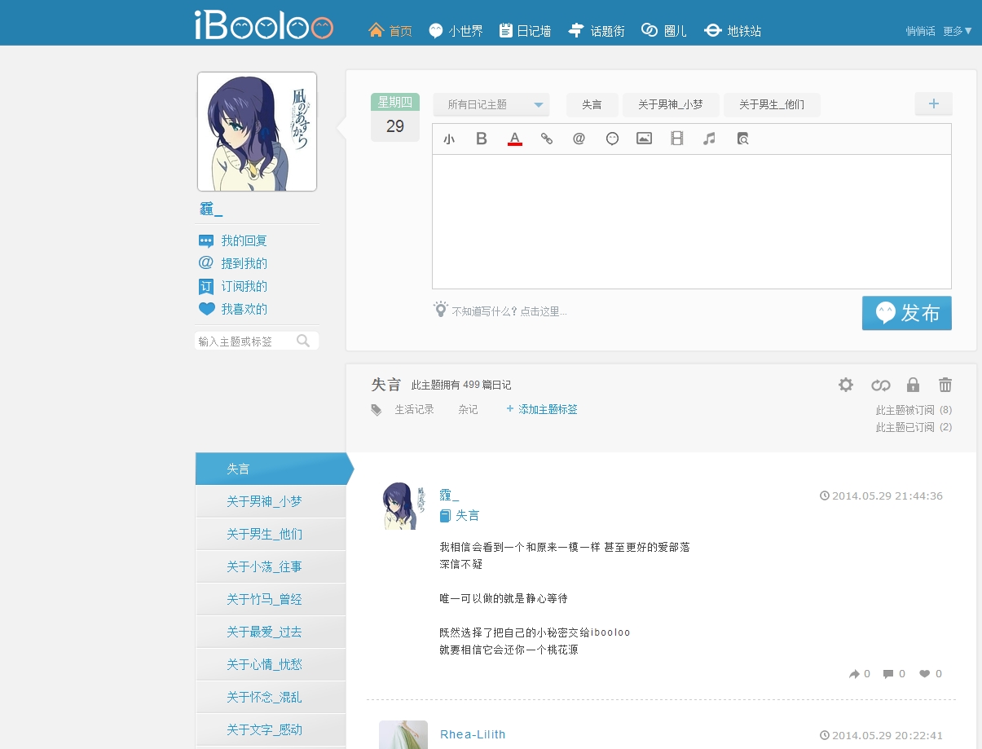The height and width of the screenshot is (749, 982).
Task: Select 关于男神_小梦 in left topic list
Action: point(271,501)
